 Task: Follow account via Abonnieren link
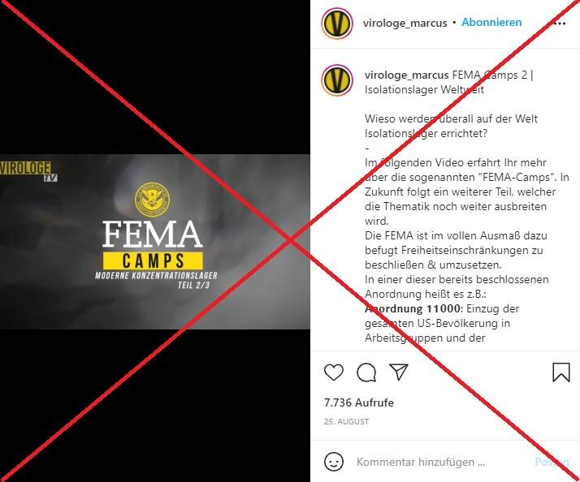coord(491,22)
